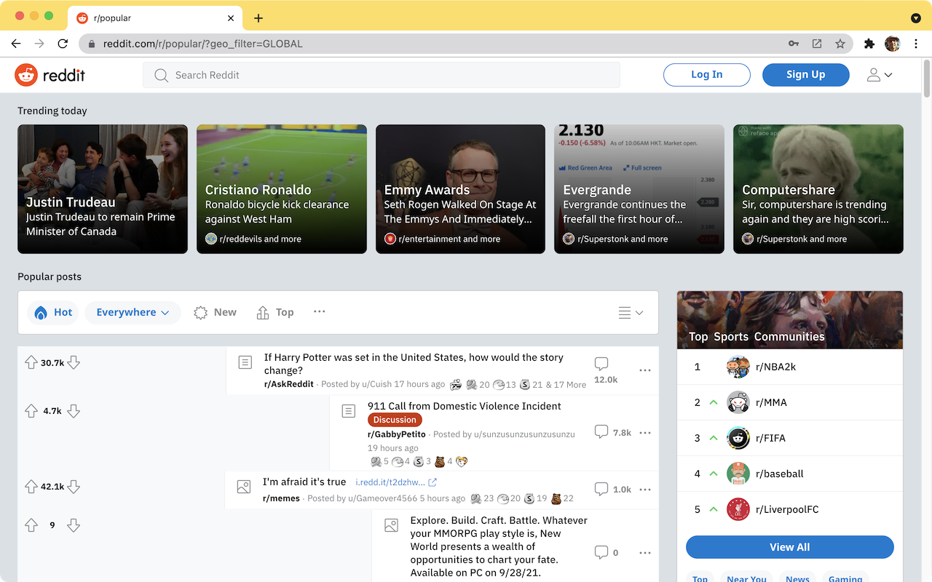This screenshot has height=582, width=932.
Task: Expand the post layout view selector
Action: (631, 313)
